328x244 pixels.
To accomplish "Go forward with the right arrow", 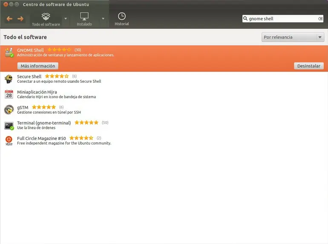I will [20, 19].
